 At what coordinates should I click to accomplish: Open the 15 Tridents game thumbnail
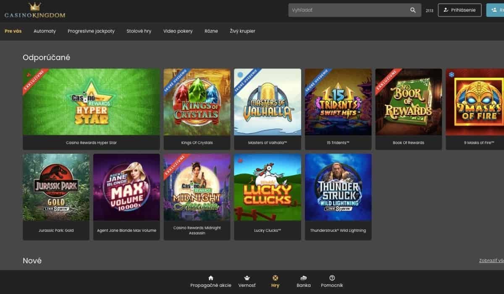[338, 102]
